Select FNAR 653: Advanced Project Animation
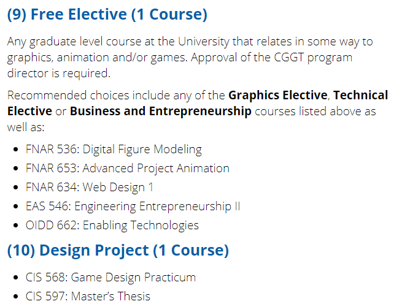Image resolution: width=394 pixels, height=304 pixels. click(128, 168)
